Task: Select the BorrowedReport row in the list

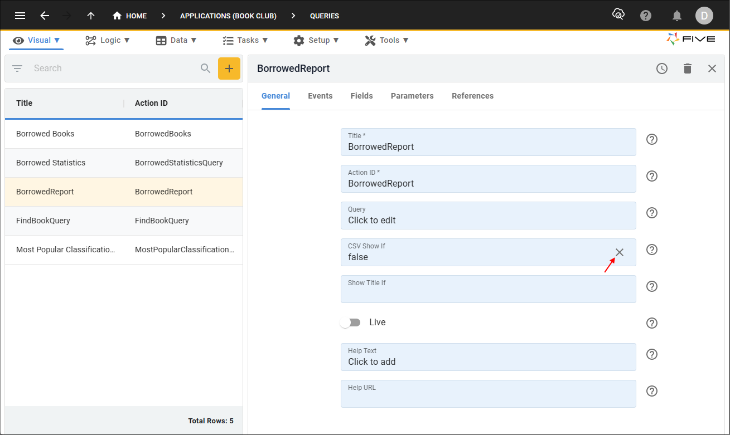Action: click(x=124, y=192)
